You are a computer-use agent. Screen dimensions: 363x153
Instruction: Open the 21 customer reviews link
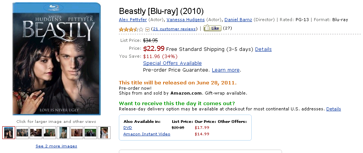(174, 29)
